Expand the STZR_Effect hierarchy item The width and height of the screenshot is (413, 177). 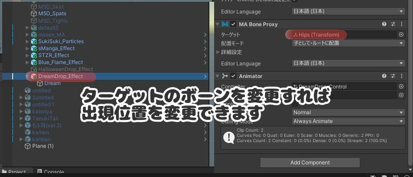tap(27, 55)
